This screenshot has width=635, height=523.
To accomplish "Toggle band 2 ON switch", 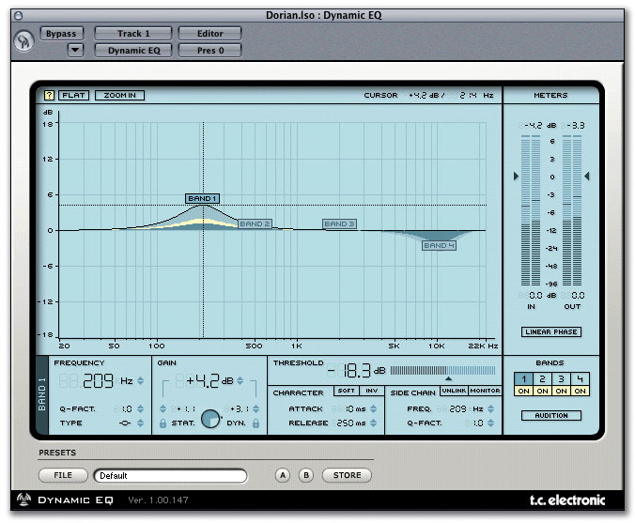I will tap(541, 392).
